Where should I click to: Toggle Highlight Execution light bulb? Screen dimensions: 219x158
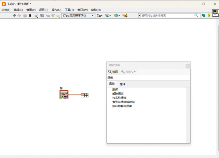[36, 16]
